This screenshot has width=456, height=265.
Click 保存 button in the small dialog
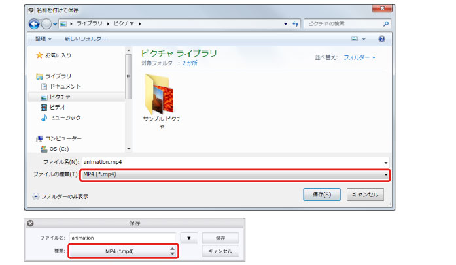point(220,238)
